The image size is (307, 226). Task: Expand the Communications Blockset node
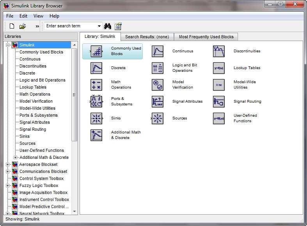8,172
